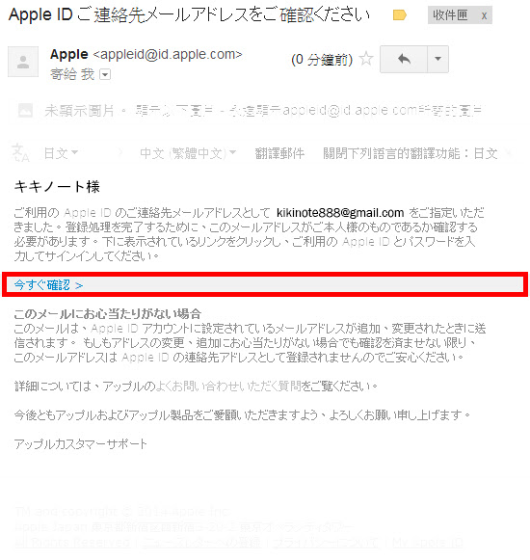Click the 翻譯郵件 translate message link

tap(279, 153)
